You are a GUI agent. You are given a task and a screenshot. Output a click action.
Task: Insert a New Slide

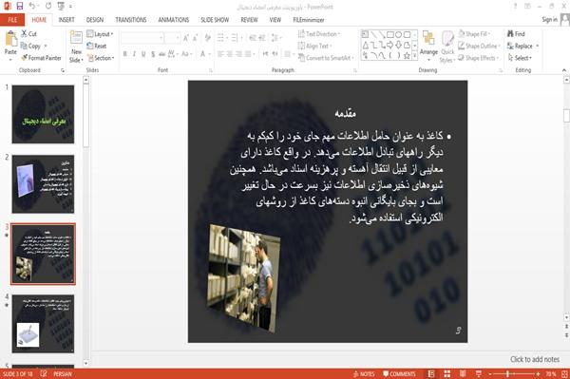(x=76, y=47)
